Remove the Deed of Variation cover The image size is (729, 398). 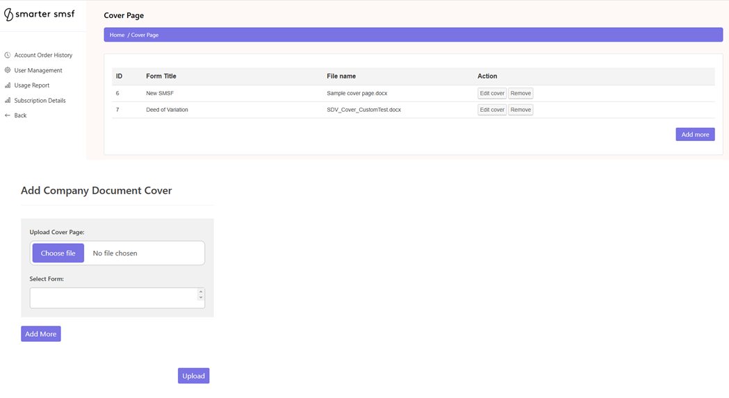pos(521,110)
